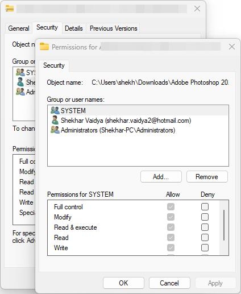The width and height of the screenshot is (241, 294).
Task: Confirm the dialog with OK
Action: click(x=123, y=283)
